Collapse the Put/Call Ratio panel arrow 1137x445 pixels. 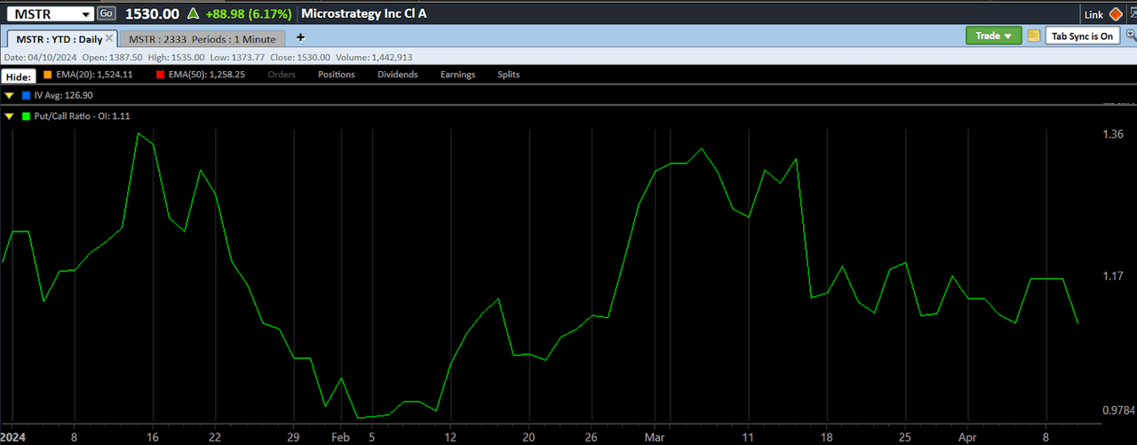(x=9, y=116)
